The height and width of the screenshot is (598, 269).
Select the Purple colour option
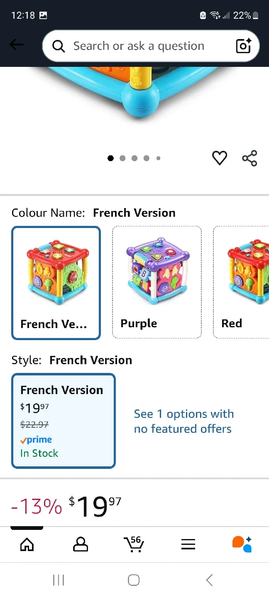click(157, 282)
